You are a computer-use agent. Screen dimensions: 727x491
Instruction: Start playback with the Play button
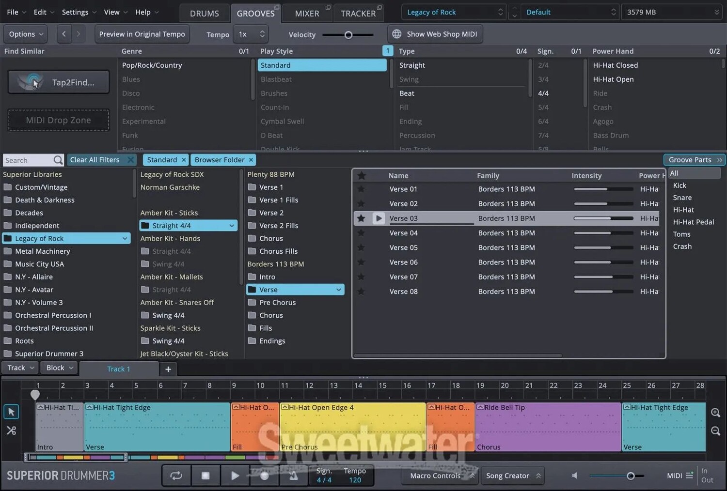pos(235,476)
